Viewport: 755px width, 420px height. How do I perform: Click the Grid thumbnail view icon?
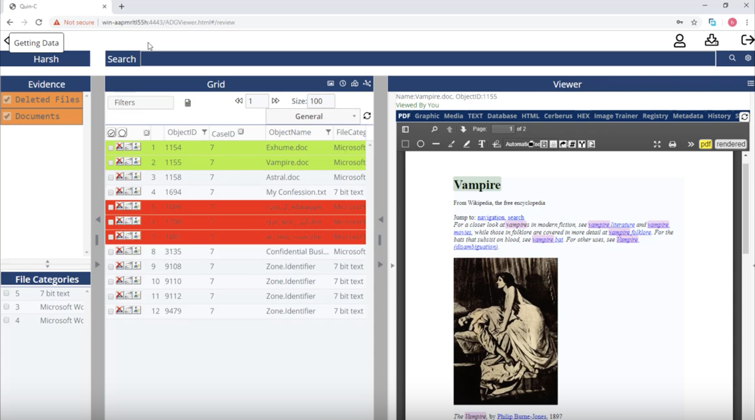(331, 84)
